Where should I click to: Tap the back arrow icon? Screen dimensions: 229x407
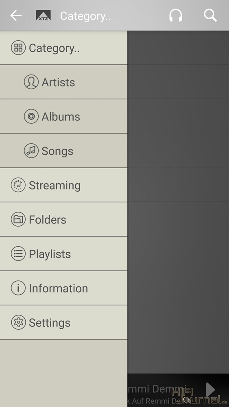tap(16, 16)
